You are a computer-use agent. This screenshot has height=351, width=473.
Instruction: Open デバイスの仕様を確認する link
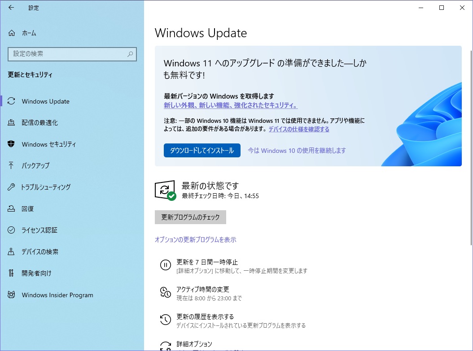click(299, 129)
